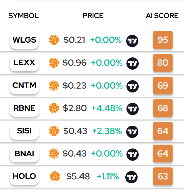Sort by the AI SCORE column header
Screen dimensions: 184x190
pyautogui.click(x=162, y=16)
